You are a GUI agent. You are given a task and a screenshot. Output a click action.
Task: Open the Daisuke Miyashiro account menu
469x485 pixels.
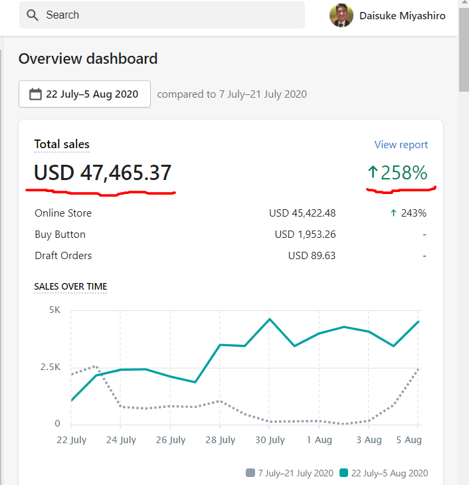pos(401,15)
